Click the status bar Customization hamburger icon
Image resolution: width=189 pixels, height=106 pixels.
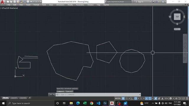(187, 98)
